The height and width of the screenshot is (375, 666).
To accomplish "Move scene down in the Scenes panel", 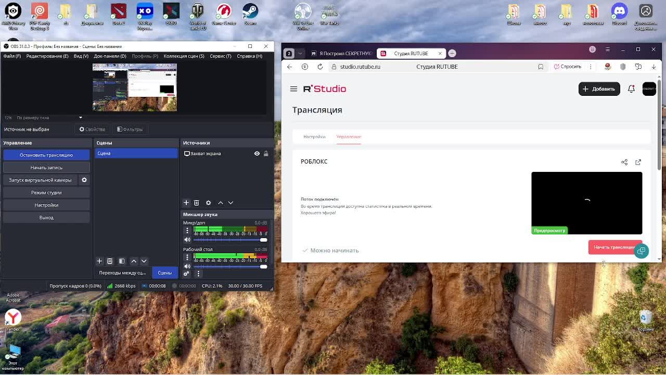I will 144,261.
